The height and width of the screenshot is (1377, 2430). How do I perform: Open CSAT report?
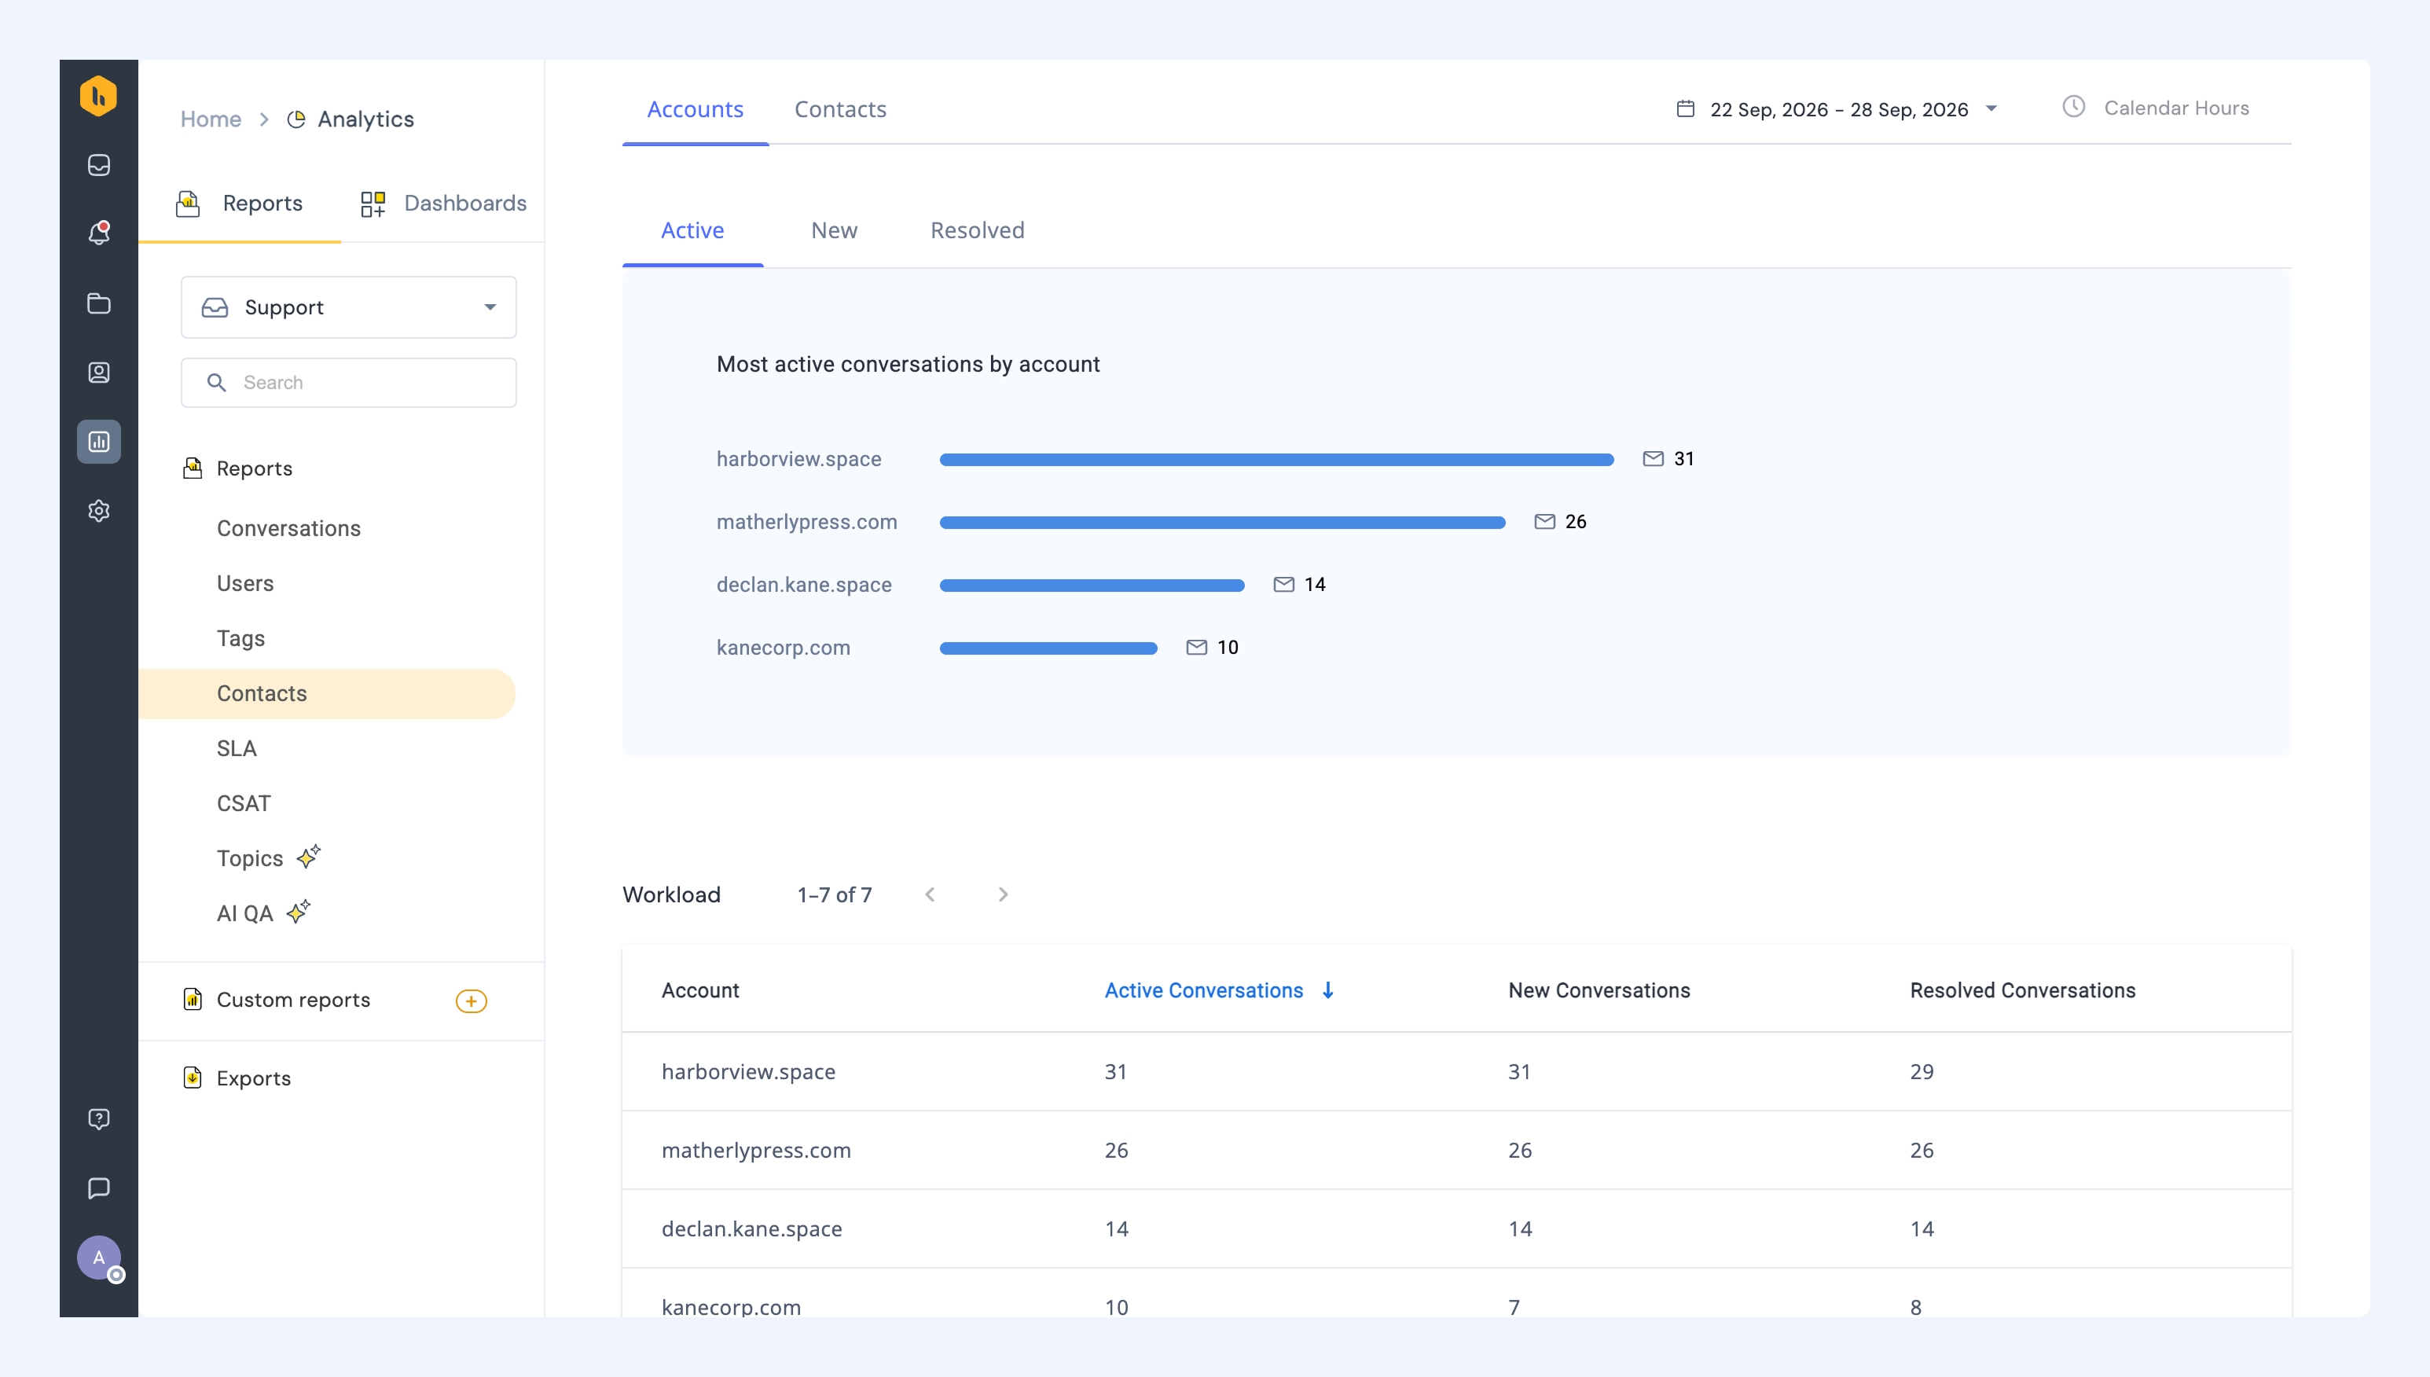pos(243,803)
